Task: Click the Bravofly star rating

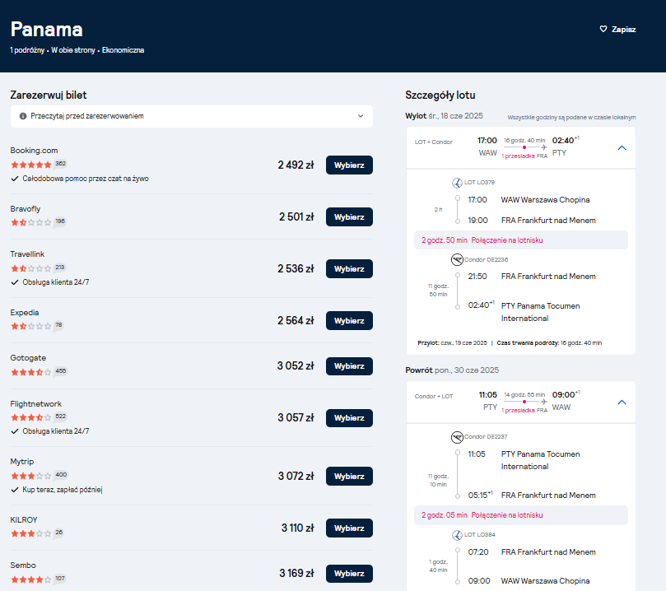Action: tap(31, 222)
